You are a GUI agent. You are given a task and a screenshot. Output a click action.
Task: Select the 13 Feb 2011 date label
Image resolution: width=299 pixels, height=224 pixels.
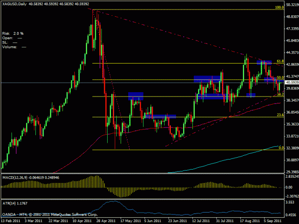pos(11,221)
